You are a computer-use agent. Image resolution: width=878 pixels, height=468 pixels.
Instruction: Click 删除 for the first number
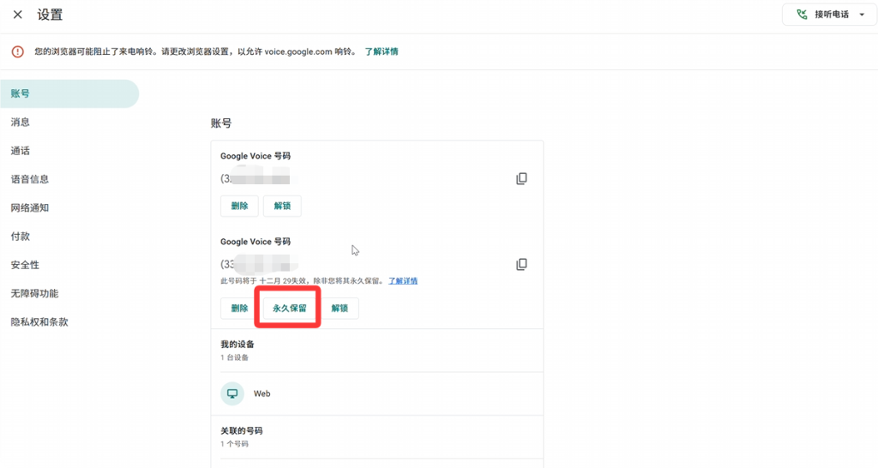point(239,207)
